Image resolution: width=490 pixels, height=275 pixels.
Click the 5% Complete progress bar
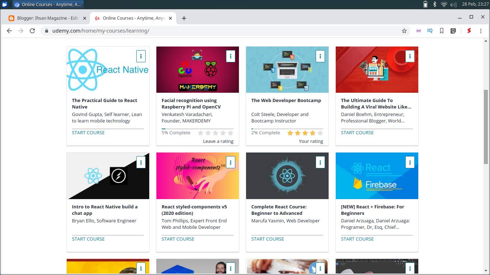(x=198, y=129)
